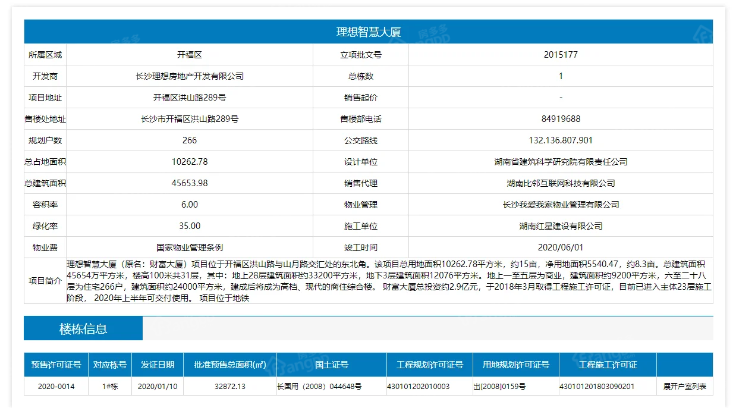The width and height of the screenshot is (736, 417).
Task: Select the 楼栋信息 tab
Action: pyautogui.click(x=83, y=329)
